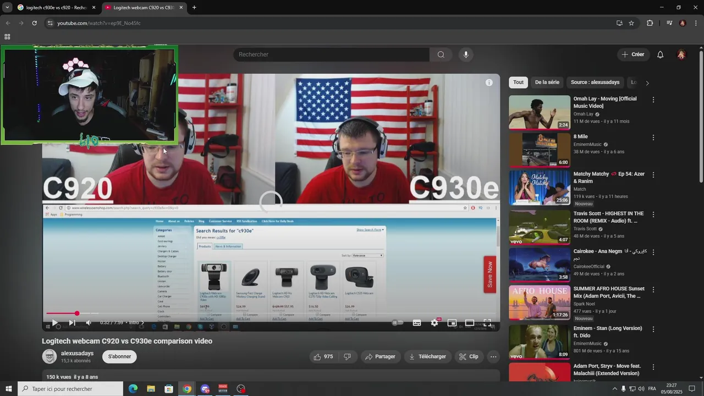Enable theater mode in the player
Viewport: 704px width, 396px height.
pos(470,323)
